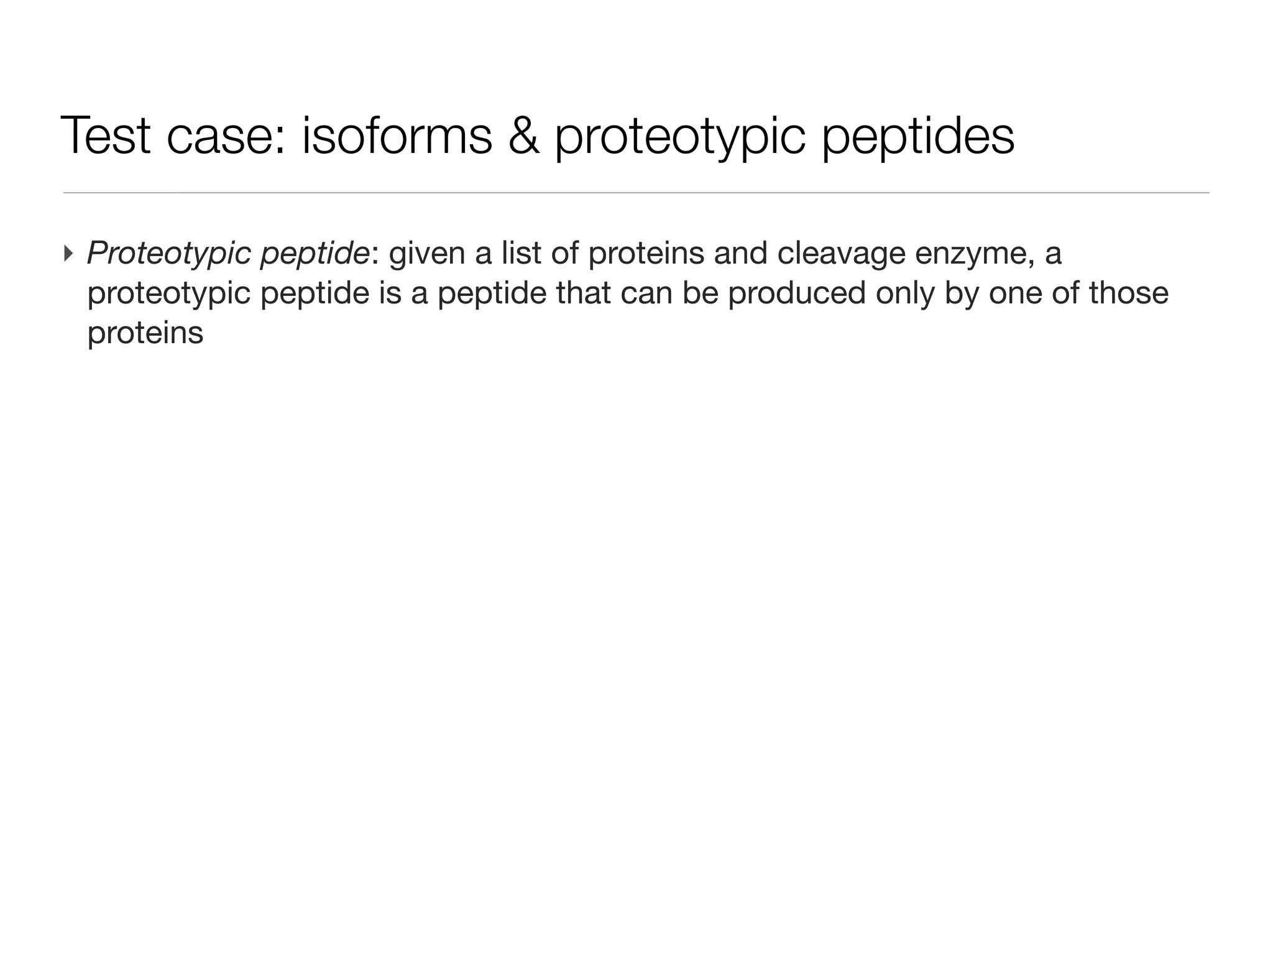Click the italic term "Proteotypic peptide"

click(x=227, y=253)
